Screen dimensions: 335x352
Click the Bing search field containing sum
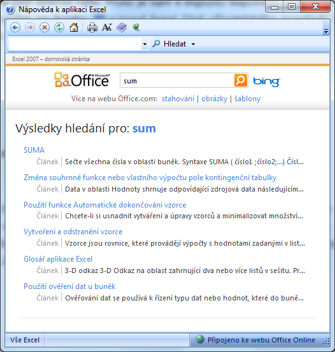(177, 80)
